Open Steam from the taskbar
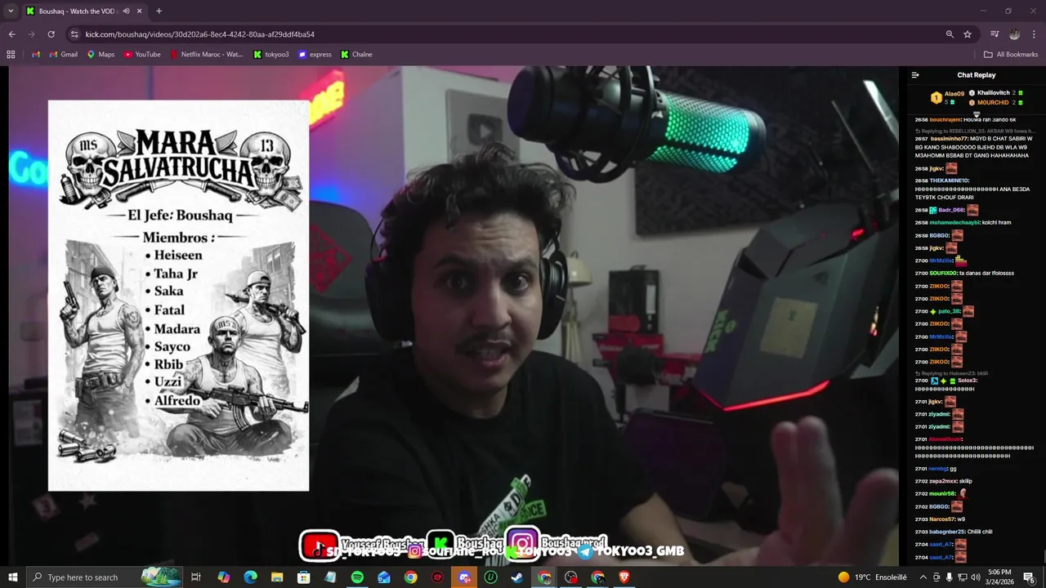Image resolution: width=1046 pixels, height=588 pixels. pos(517,577)
